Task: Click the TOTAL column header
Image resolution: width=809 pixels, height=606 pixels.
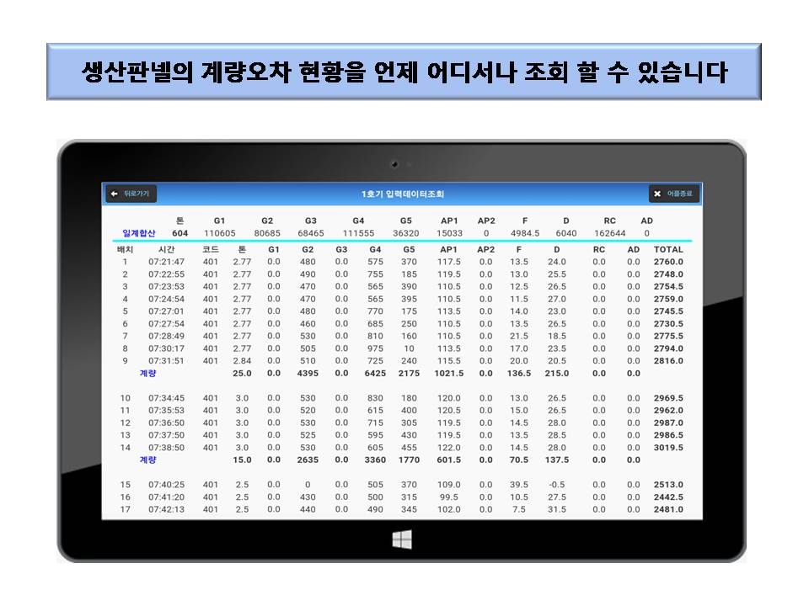Action: tap(668, 249)
